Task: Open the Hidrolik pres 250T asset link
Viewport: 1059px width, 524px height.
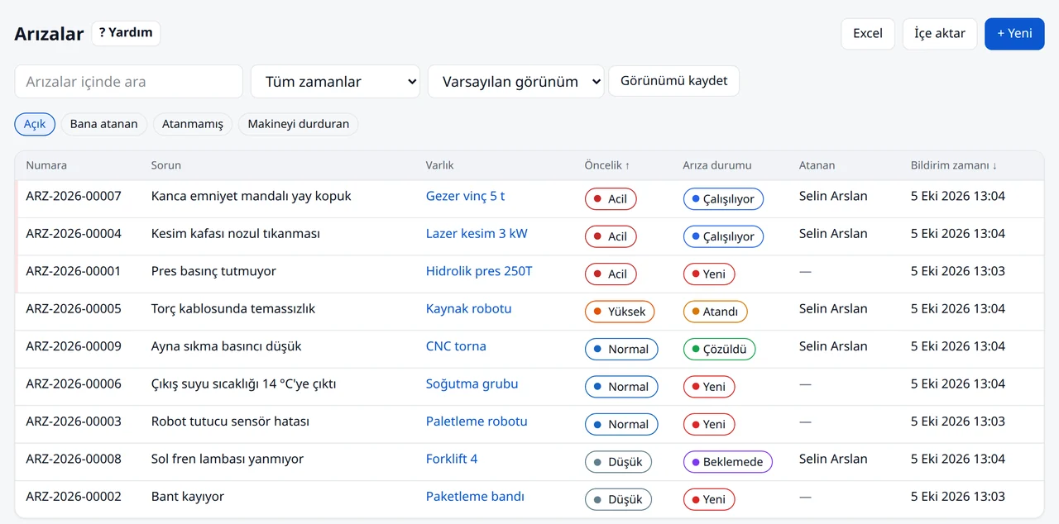Action: (x=479, y=271)
